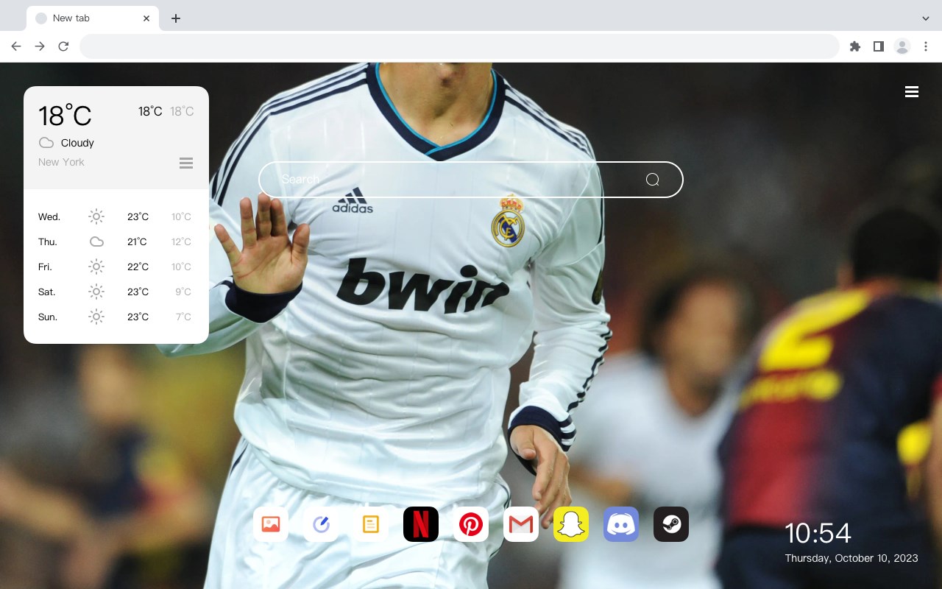Click the 10:54 clock display
942x589 pixels.
[818, 533]
